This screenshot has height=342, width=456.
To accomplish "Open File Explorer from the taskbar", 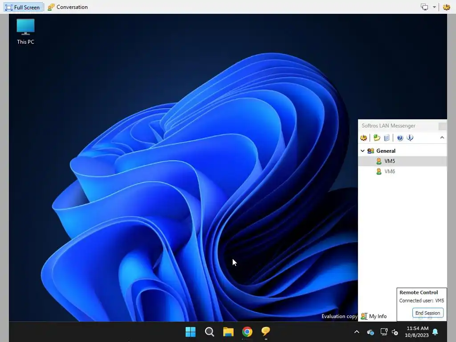I will pos(228,331).
